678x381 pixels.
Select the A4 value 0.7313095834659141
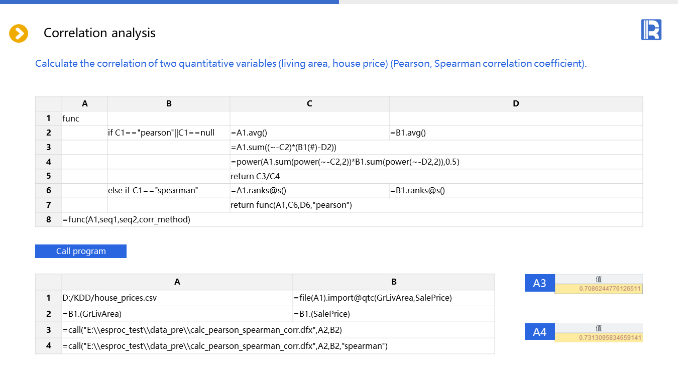click(x=610, y=337)
